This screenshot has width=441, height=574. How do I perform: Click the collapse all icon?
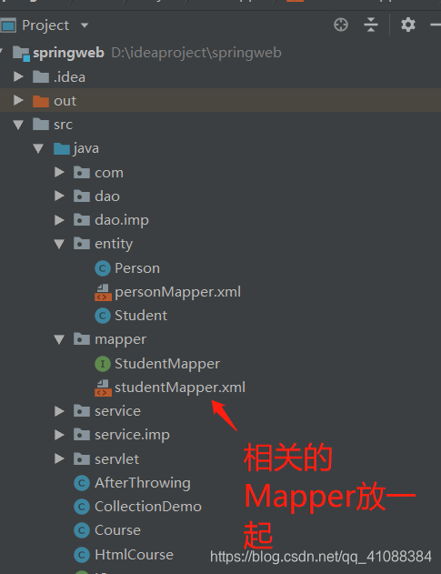pyautogui.click(x=371, y=25)
